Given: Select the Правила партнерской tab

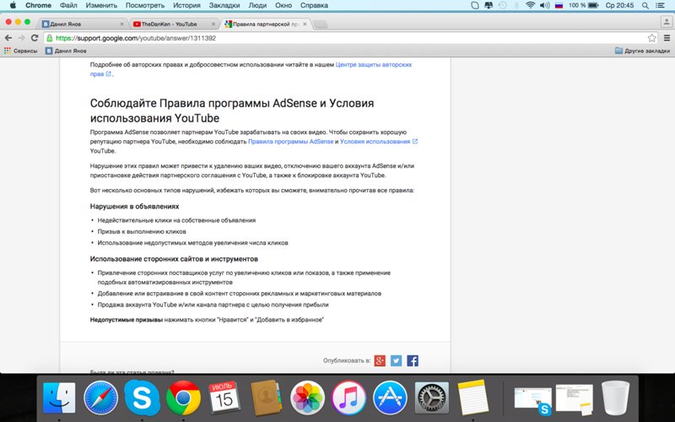Looking at the screenshot, I should [x=264, y=24].
